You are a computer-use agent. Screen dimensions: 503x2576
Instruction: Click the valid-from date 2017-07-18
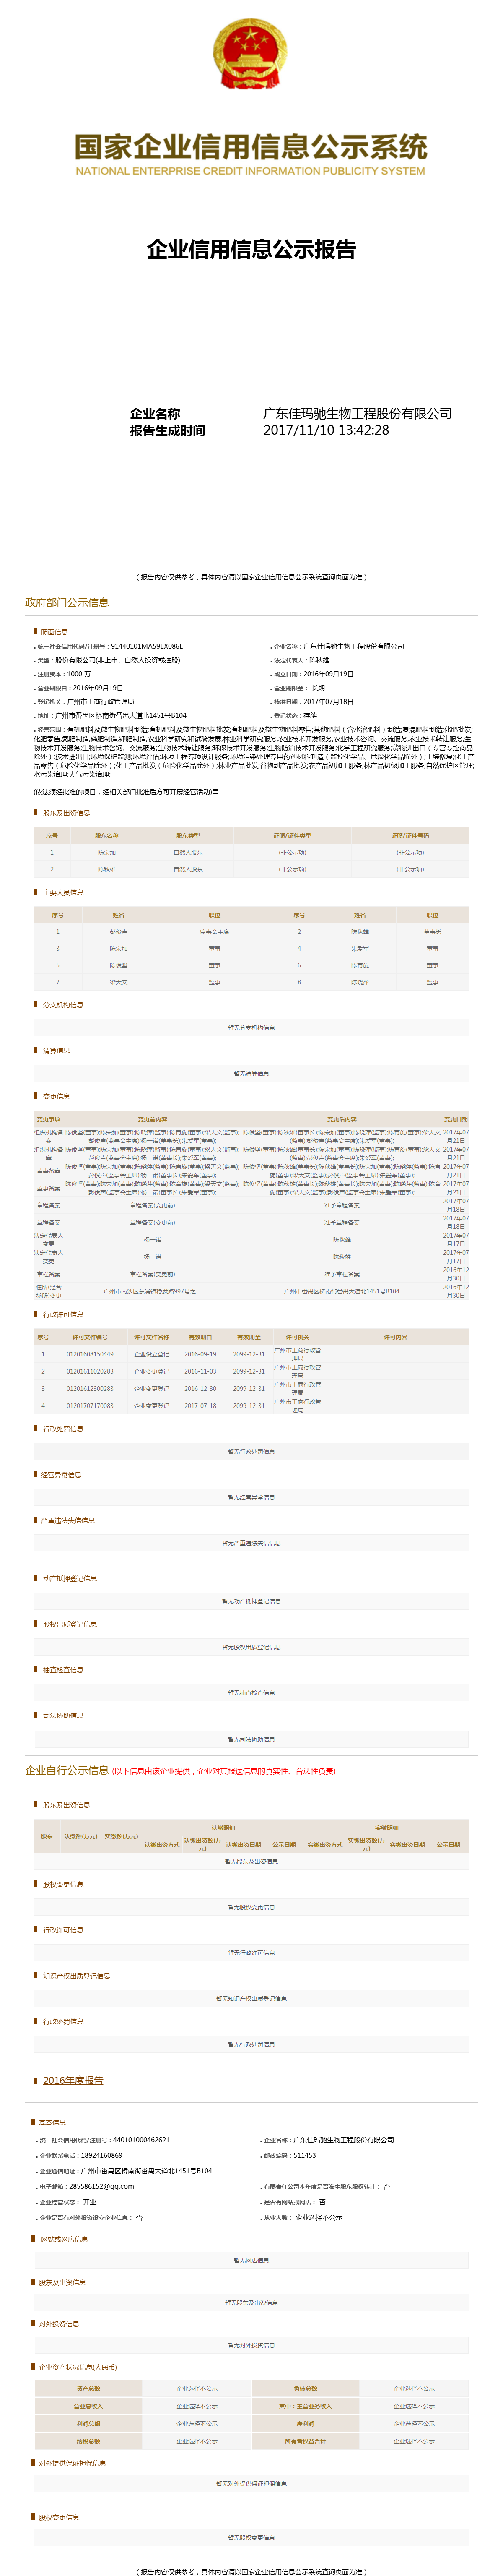pyautogui.click(x=200, y=1405)
